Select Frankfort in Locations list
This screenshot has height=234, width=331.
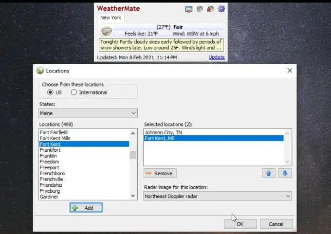[84, 150]
